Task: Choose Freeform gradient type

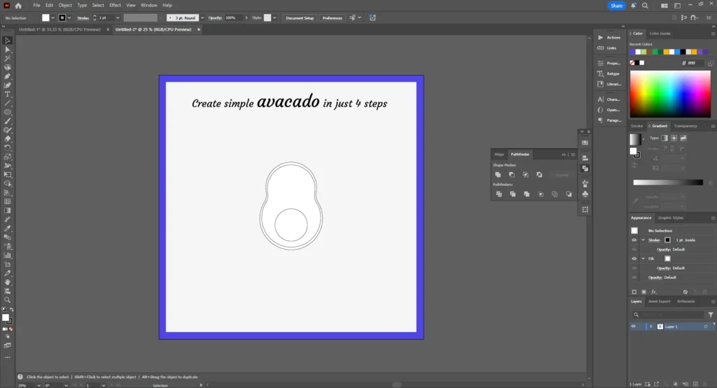Action: [683, 138]
